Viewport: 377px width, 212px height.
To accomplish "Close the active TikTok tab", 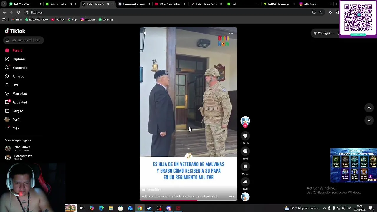I will 112,4.
